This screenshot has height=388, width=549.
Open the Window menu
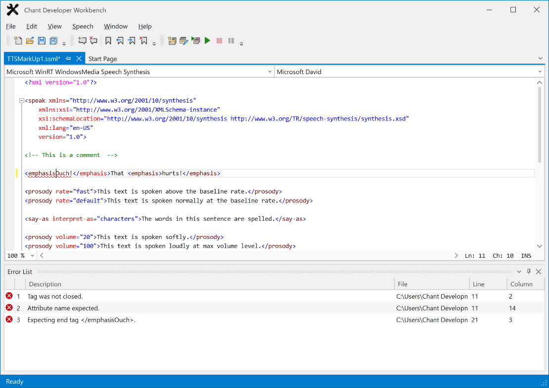tap(116, 26)
